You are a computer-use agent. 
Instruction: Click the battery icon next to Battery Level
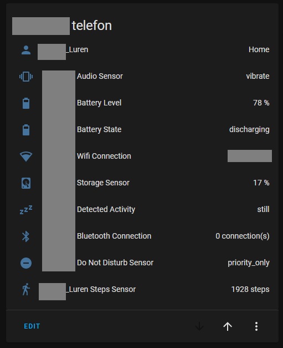pyautogui.click(x=26, y=103)
